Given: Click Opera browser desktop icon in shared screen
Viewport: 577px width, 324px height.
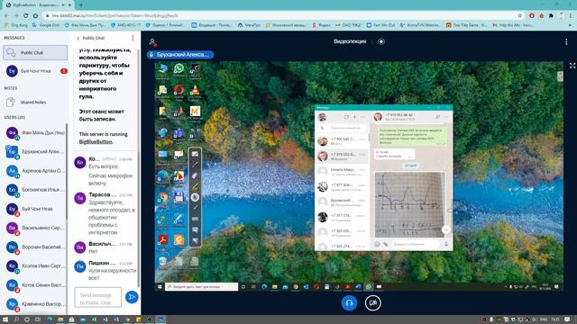Looking at the screenshot, I should click(x=179, y=90).
